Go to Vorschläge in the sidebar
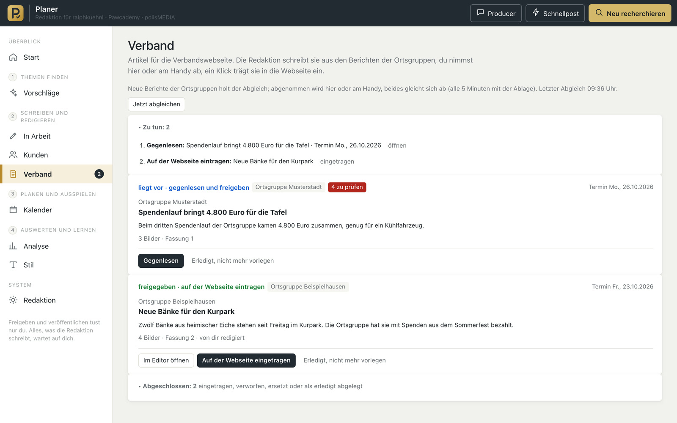This screenshot has width=677, height=423. tap(56, 93)
